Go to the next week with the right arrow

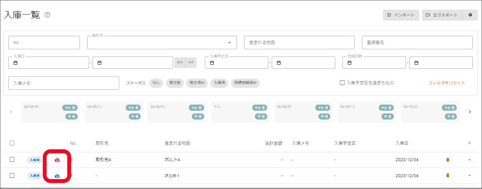click(x=470, y=112)
